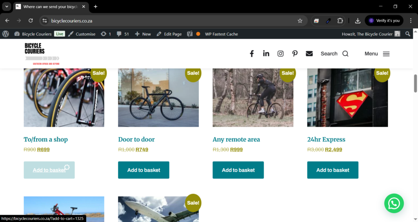Viewport: 418px width, 222px height.
Task: Click the R699 sale price
Action: coord(43,149)
